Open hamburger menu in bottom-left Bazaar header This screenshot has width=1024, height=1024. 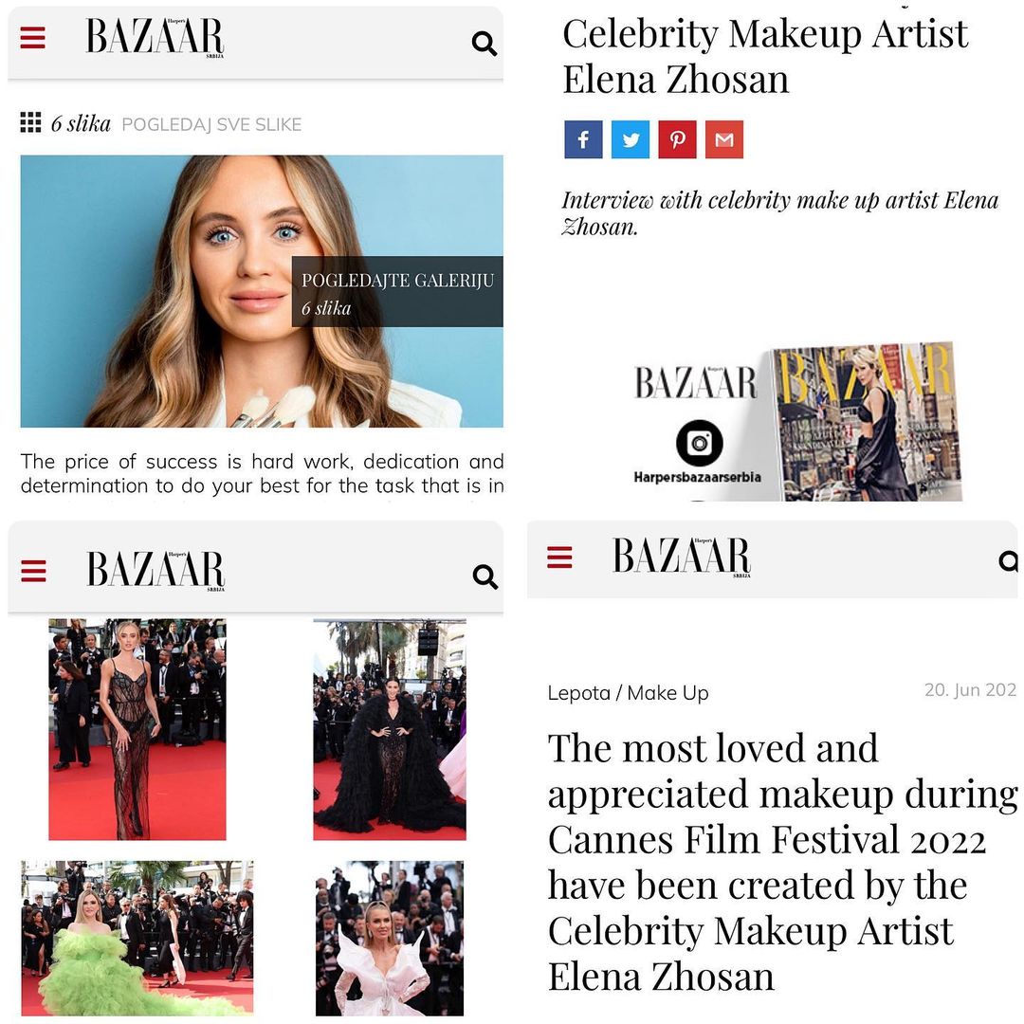pos(33,570)
